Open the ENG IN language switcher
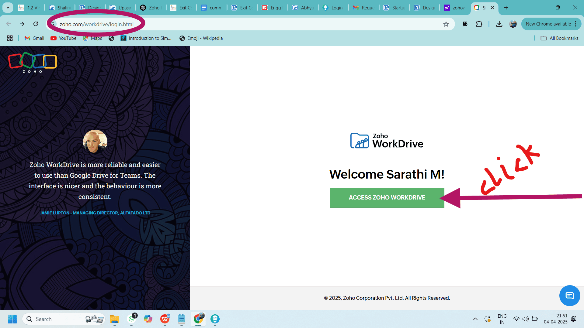 click(502, 319)
